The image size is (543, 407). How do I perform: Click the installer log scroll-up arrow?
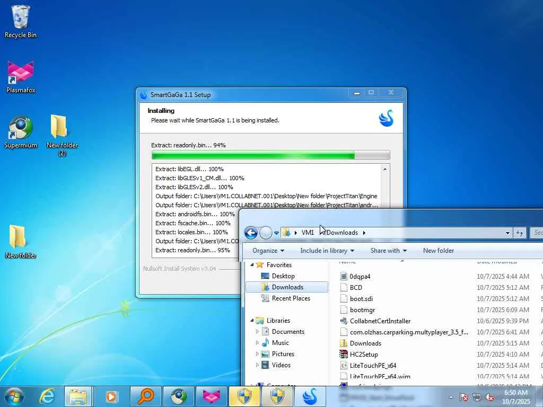385,169
